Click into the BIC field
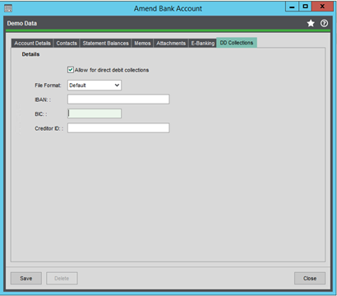 [x=95, y=113]
